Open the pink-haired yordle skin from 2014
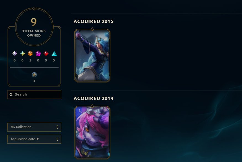This screenshot has width=242, height=162. click(92, 132)
